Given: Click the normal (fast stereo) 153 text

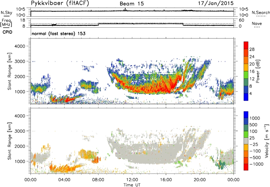Looking at the screenshot, I should (x=58, y=33).
